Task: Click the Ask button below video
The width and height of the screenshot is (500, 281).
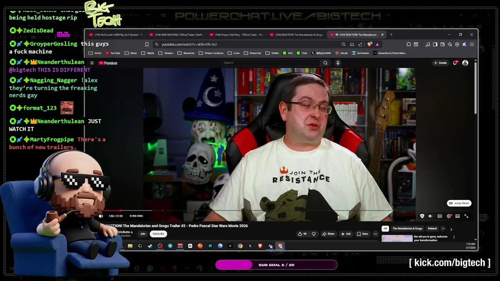Action: [x=346, y=234]
